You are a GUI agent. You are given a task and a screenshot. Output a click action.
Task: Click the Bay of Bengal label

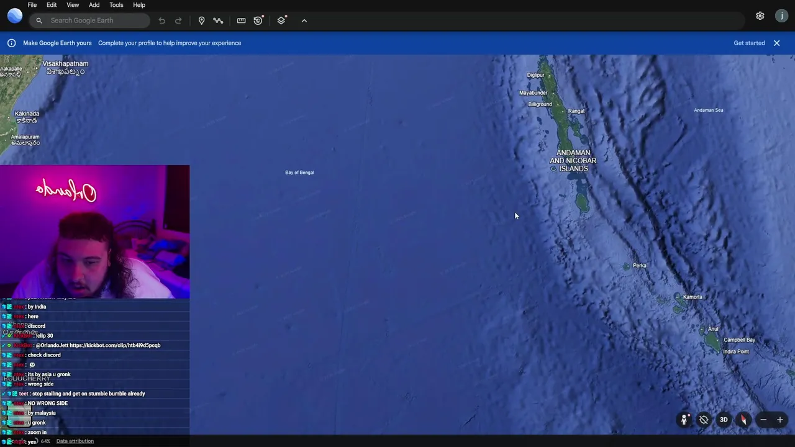click(x=299, y=173)
